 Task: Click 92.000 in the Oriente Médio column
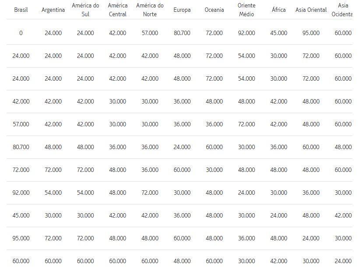[246, 33]
